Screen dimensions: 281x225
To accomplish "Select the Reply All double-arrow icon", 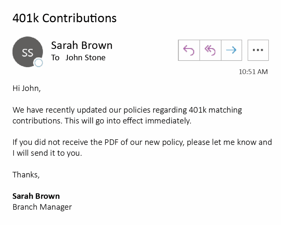I will 210,50.
